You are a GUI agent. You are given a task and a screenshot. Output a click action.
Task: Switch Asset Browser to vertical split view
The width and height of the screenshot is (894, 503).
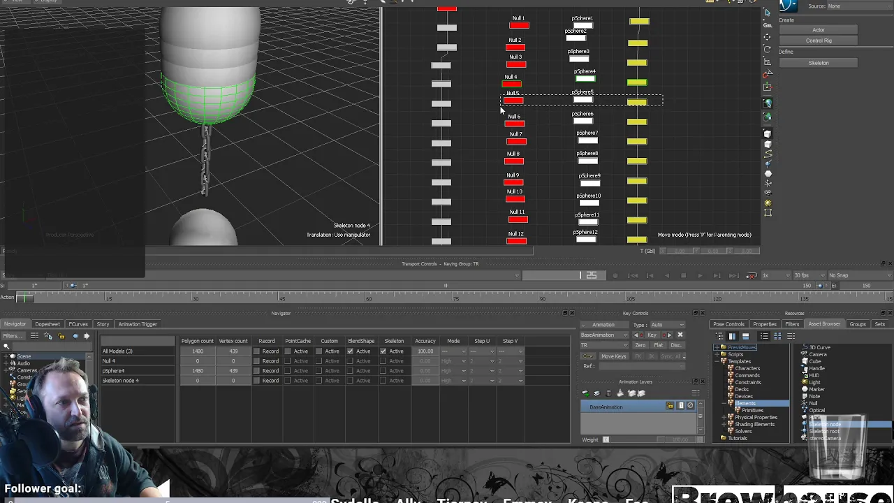pyautogui.click(x=732, y=336)
